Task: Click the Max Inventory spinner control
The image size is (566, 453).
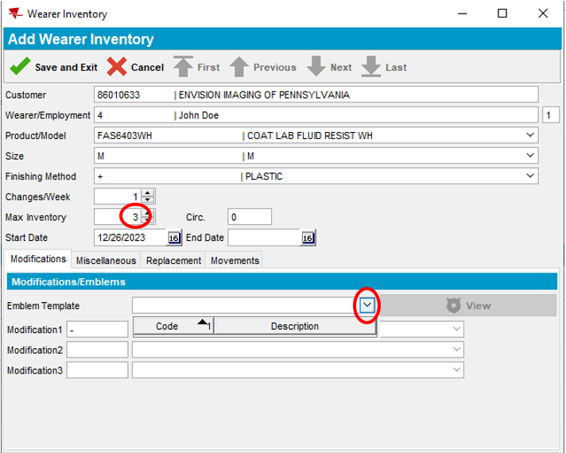Action: pos(148,217)
